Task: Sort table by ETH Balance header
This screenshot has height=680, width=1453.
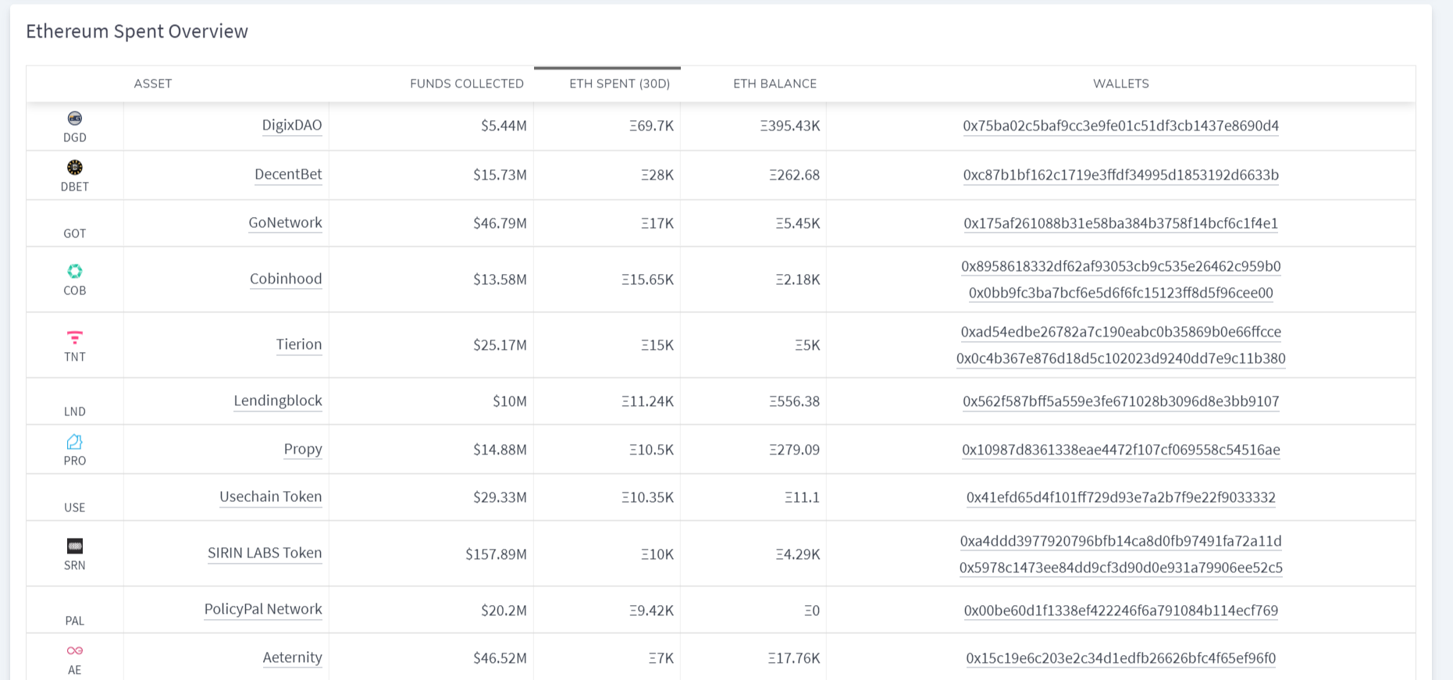Action: (x=775, y=84)
